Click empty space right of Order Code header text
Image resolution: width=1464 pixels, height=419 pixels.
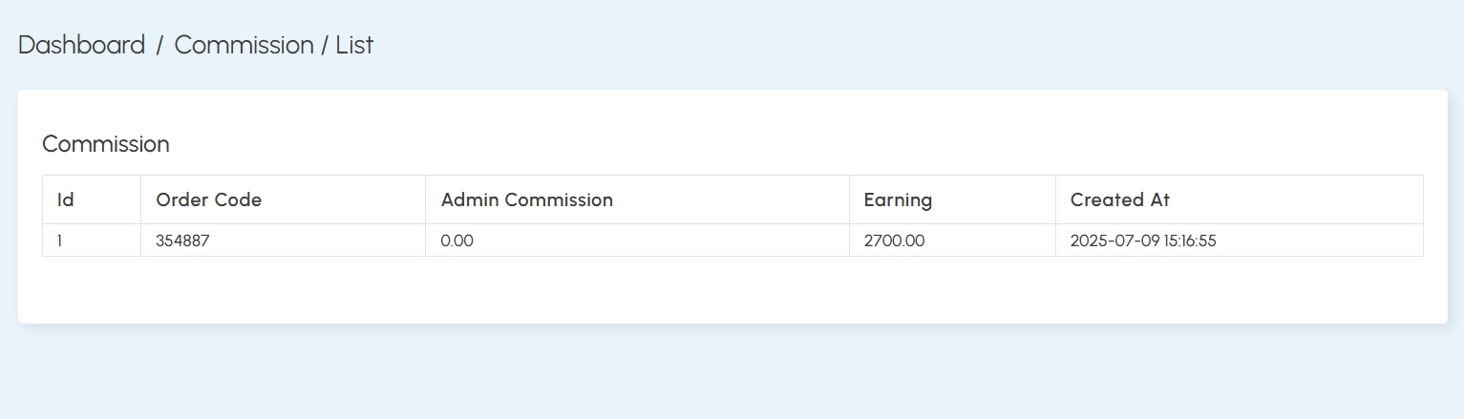click(344, 200)
